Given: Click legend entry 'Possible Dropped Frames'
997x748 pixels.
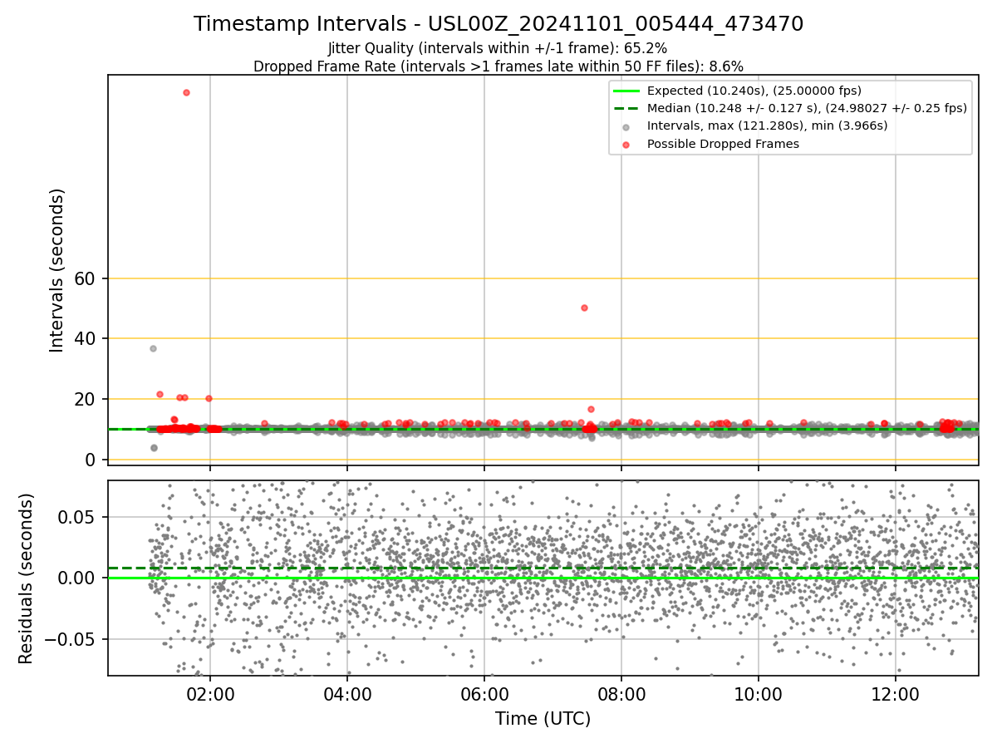Looking at the screenshot, I should point(723,144).
